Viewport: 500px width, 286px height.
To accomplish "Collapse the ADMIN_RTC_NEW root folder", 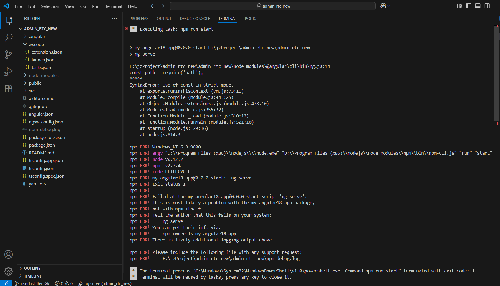I will coord(21,29).
